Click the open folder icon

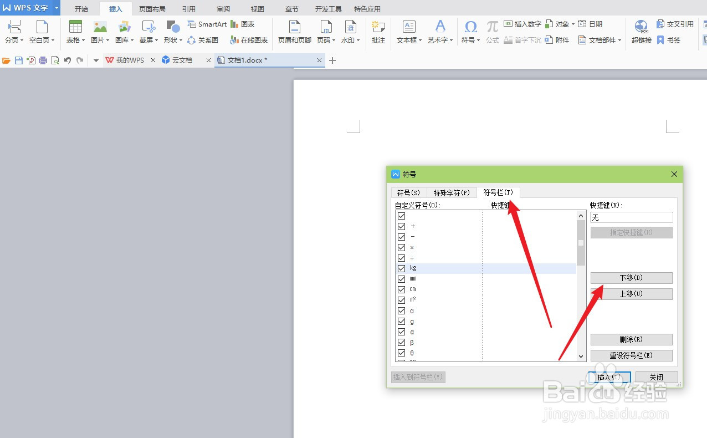coord(7,60)
